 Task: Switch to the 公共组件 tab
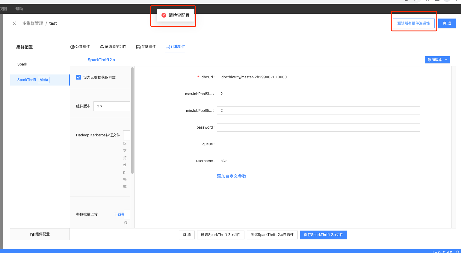80,47
